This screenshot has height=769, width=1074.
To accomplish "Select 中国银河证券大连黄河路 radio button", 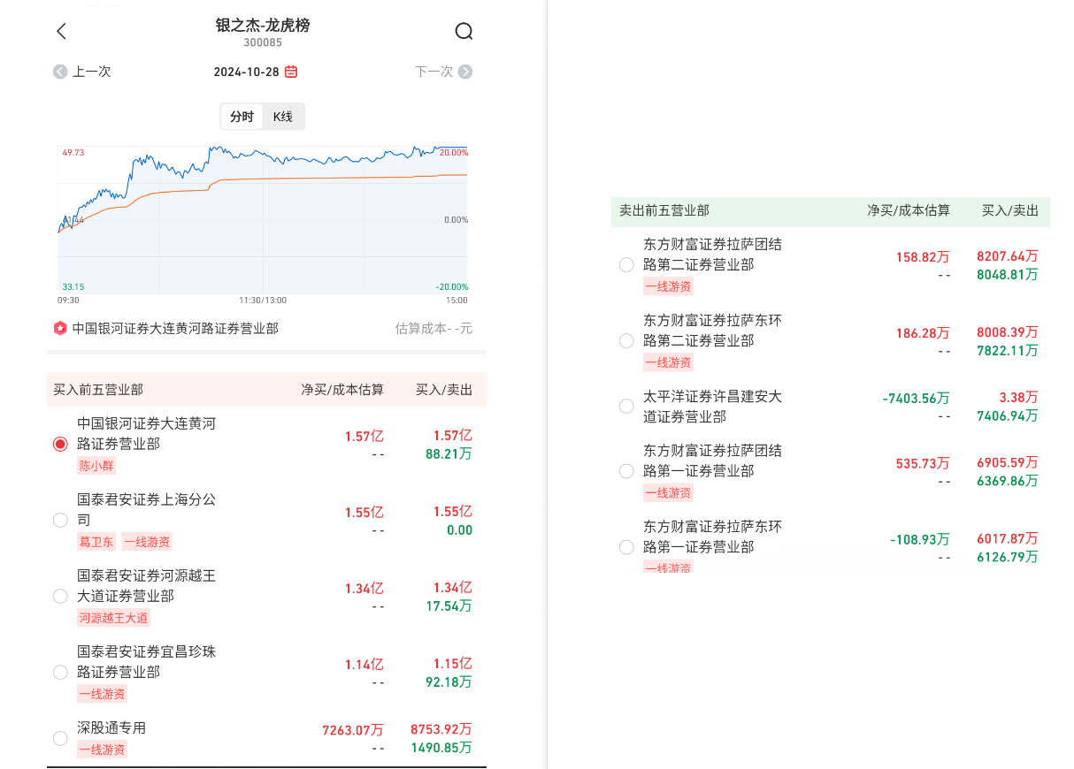I will (x=60, y=444).
